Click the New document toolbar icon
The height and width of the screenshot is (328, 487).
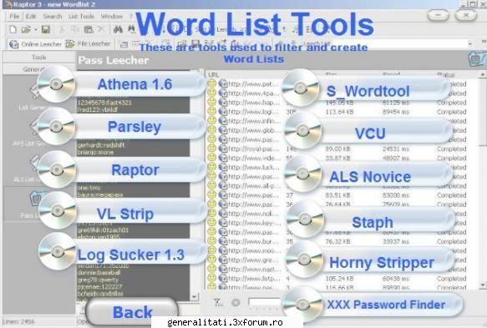(x=13, y=29)
